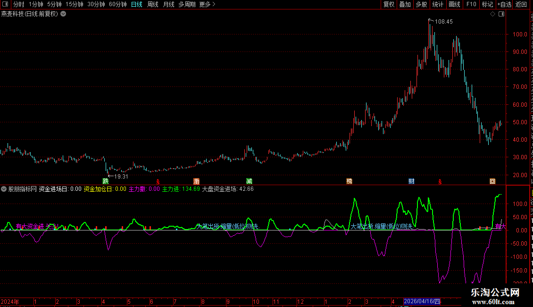Open the 画线 drawing tools

point(455,4)
